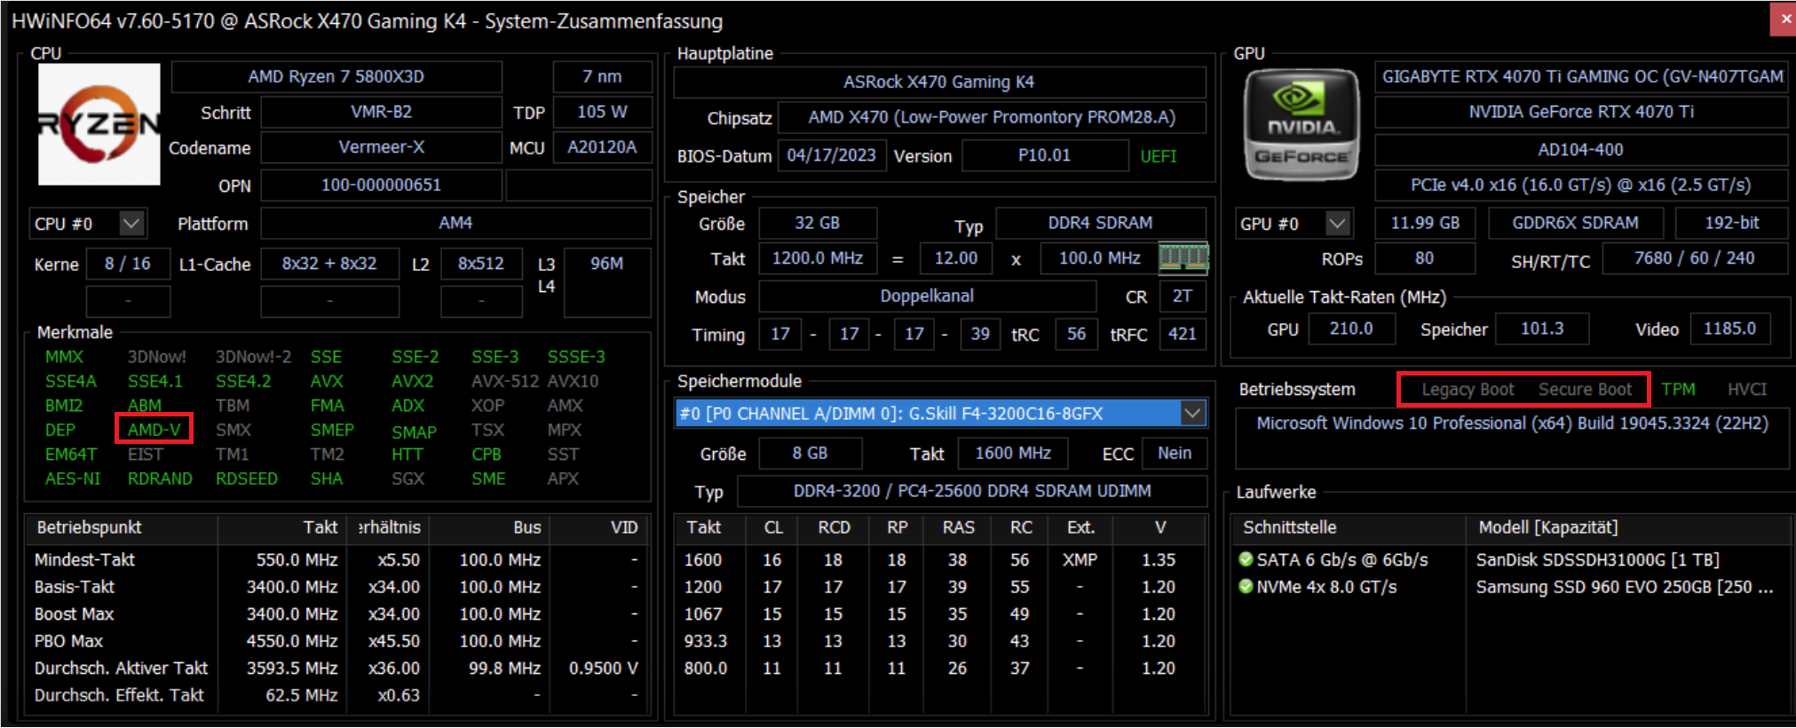Click the TPM indicator
The height and width of the screenshot is (728, 1796).
(x=1678, y=389)
